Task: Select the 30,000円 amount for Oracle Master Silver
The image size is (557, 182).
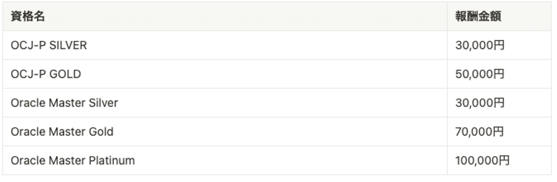Action: [480, 103]
